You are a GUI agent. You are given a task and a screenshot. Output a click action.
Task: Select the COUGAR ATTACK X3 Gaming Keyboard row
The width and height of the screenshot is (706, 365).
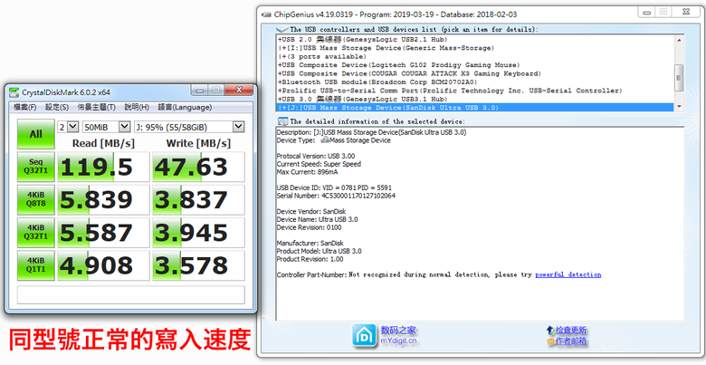[x=475, y=73]
